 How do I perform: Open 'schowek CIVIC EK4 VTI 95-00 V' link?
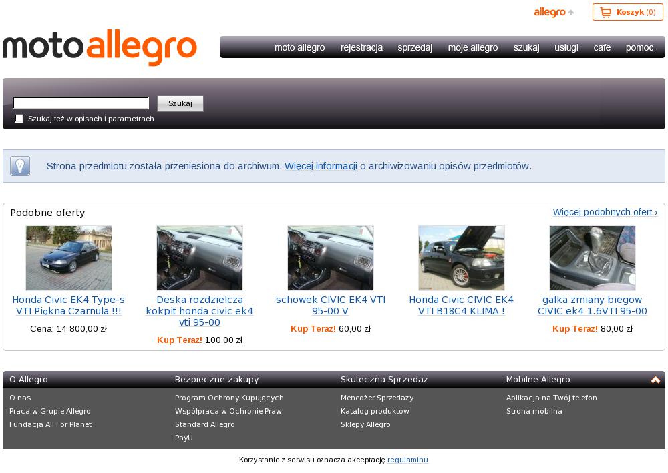(331, 306)
